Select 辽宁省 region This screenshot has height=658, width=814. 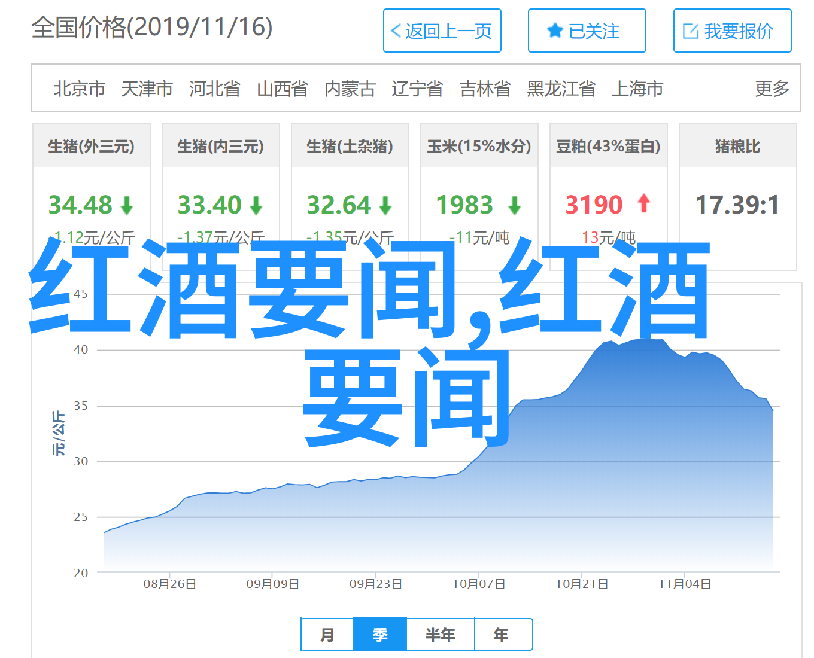coord(418,89)
